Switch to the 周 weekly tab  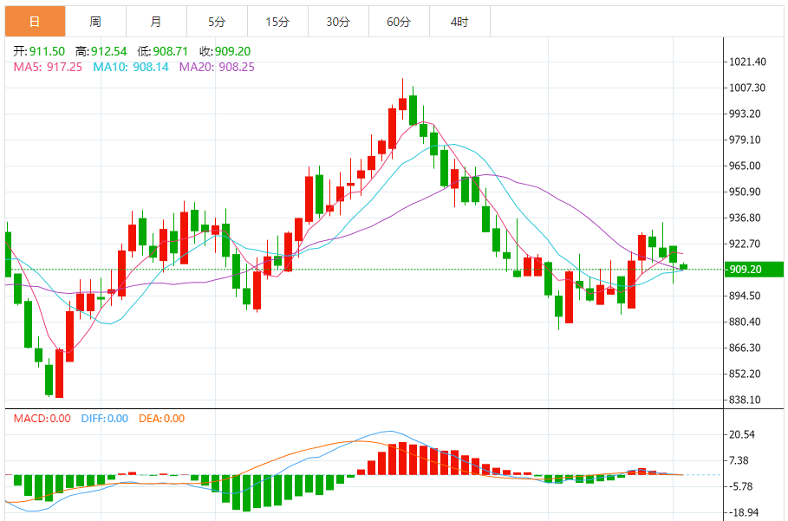(95, 22)
